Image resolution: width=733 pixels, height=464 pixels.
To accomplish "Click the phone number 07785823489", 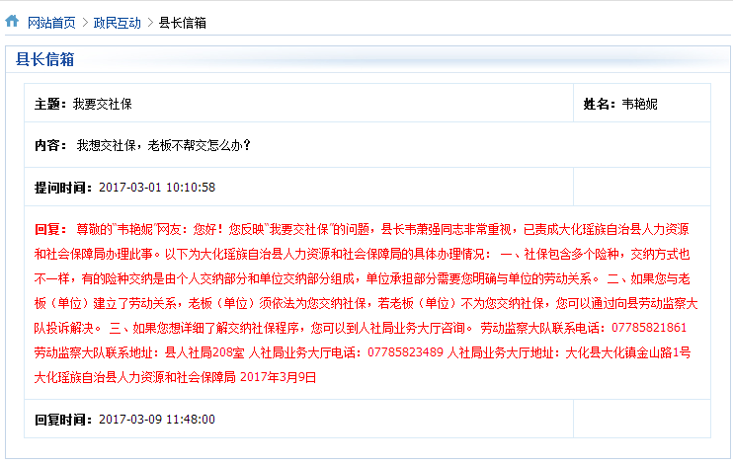I will [405, 352].
